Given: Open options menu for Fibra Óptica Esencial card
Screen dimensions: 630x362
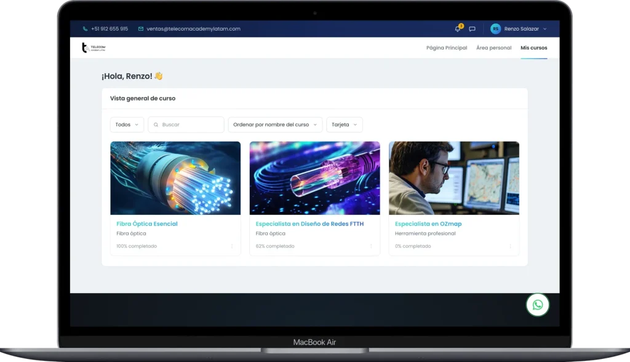Looking at the screenshot, I should point(232,246).
